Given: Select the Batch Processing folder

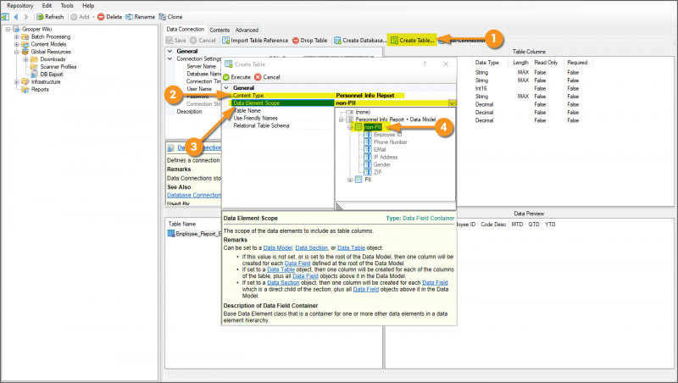Looking at the screenshot, I should tap(51, 36).
